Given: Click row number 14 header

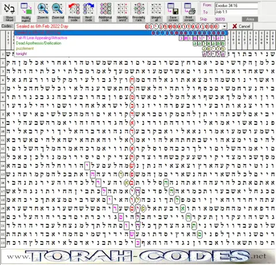Looking at the screenshot, I should pyautogui.click(x=3, y=166).
